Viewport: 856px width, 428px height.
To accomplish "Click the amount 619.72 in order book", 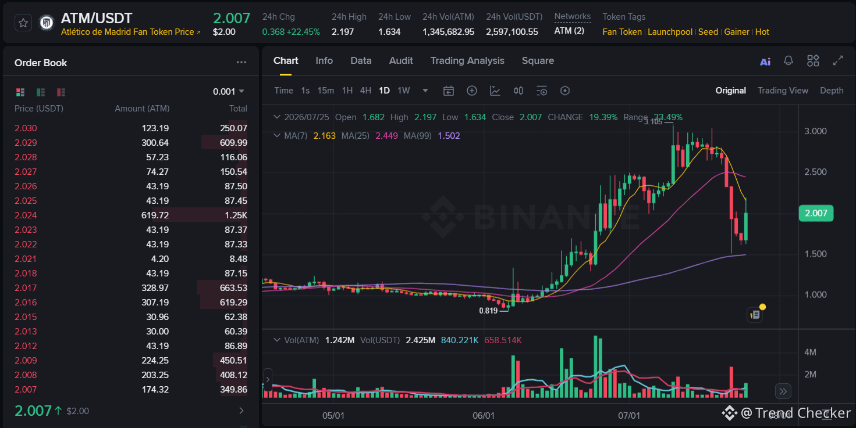I will point(155,215).
